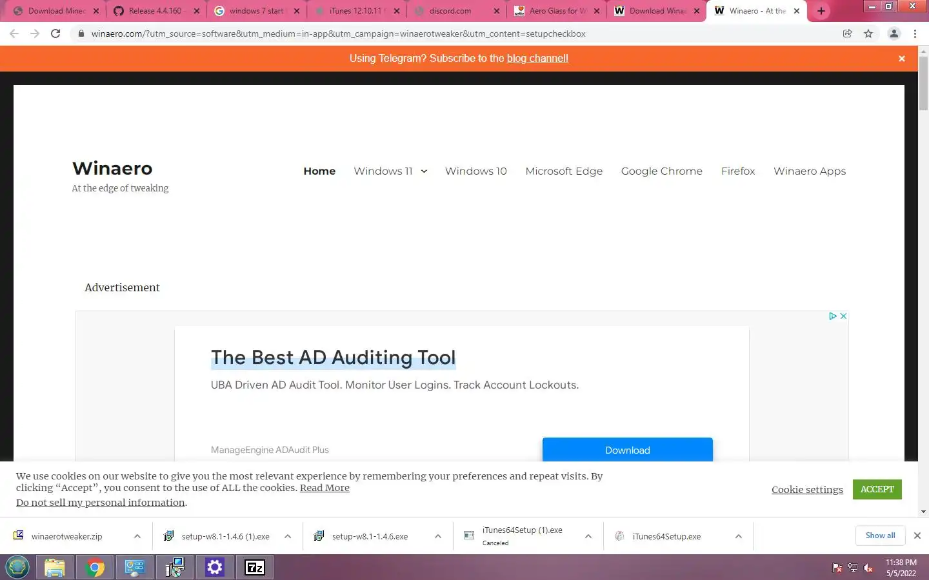Open the Microsoft Edge navigation item

[x=564, y=171]
